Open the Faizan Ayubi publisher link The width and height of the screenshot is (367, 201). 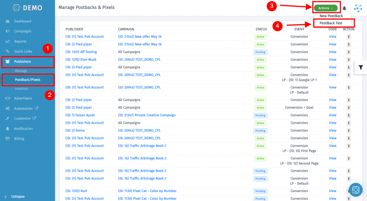80,115
